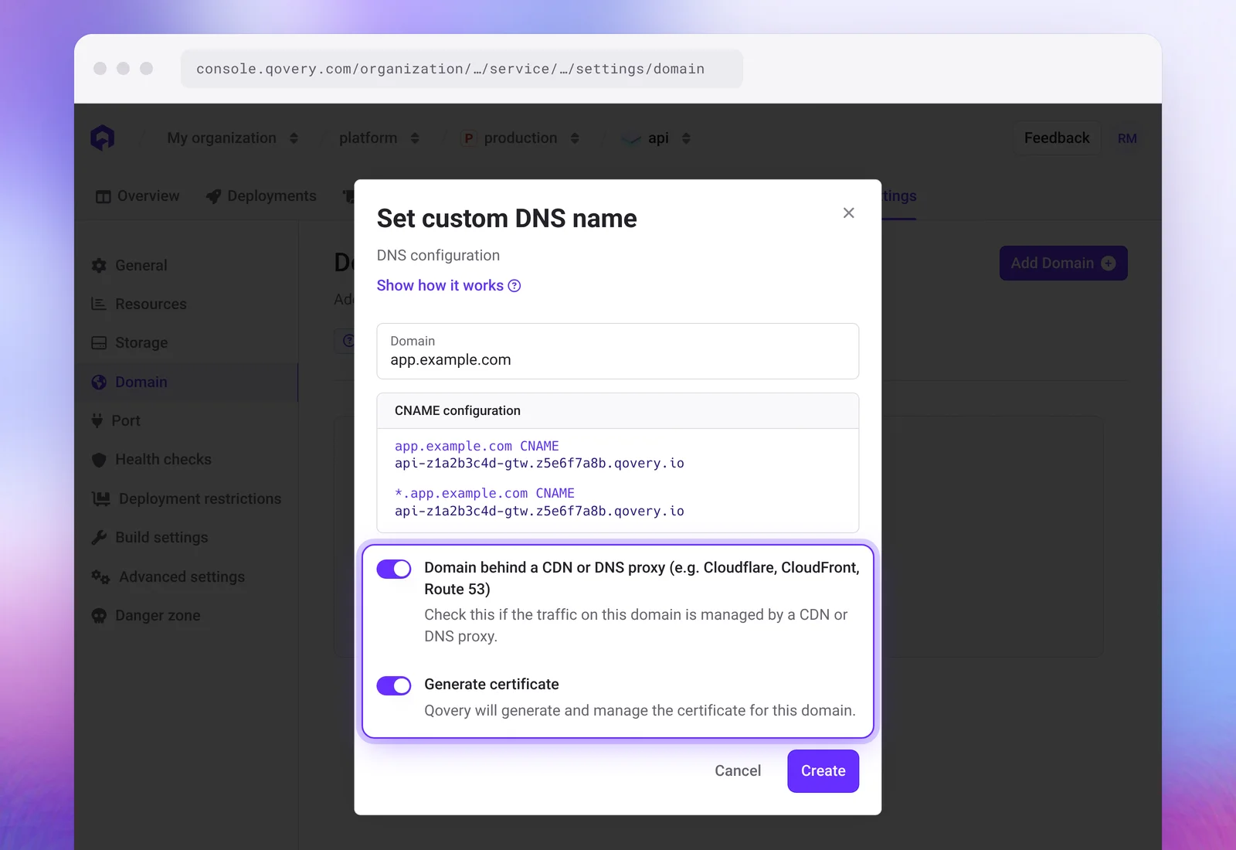Click the plus icon on Add Domain
Viewport: 1236px width, 850px height.
click(1109, 263)
